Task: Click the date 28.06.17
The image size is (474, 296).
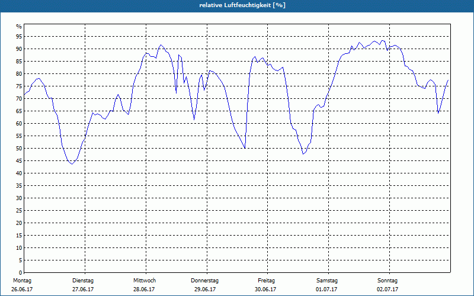Action: (144, 289)
